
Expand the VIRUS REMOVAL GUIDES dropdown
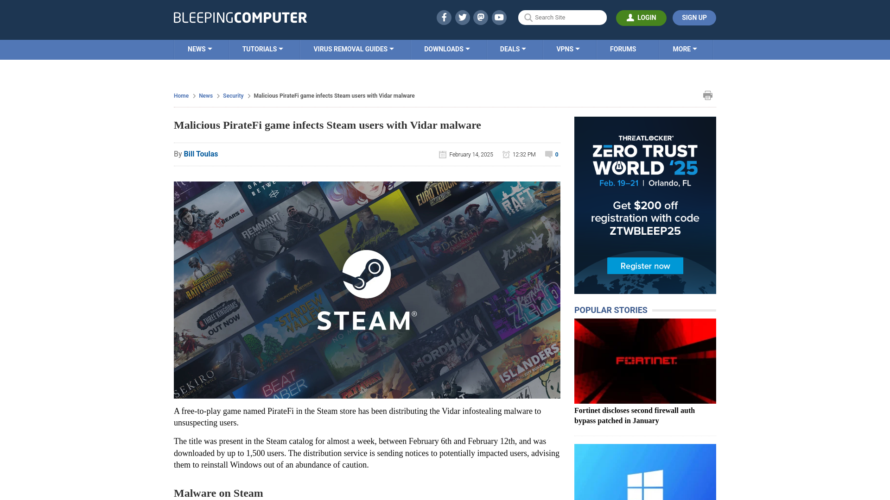(x=353, y=49)
